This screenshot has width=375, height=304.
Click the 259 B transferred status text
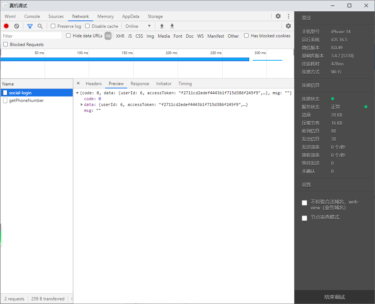click(x=48, y=299)
